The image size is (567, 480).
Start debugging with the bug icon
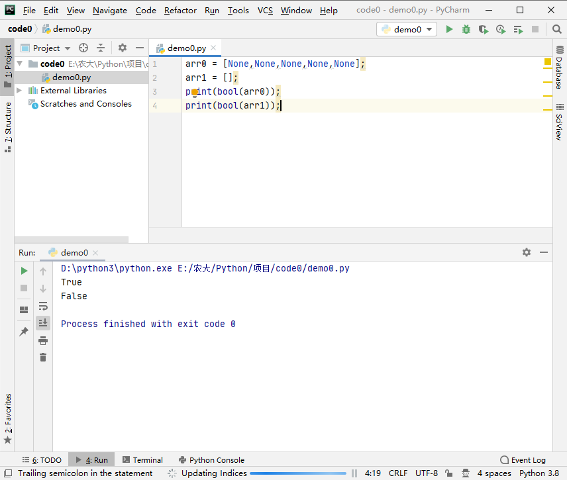click(x=466, y=29)
